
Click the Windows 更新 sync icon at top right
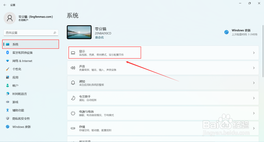pos(227,32)
